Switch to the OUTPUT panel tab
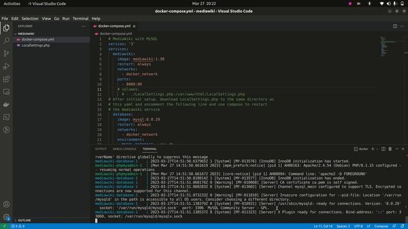 click(101, 149)
